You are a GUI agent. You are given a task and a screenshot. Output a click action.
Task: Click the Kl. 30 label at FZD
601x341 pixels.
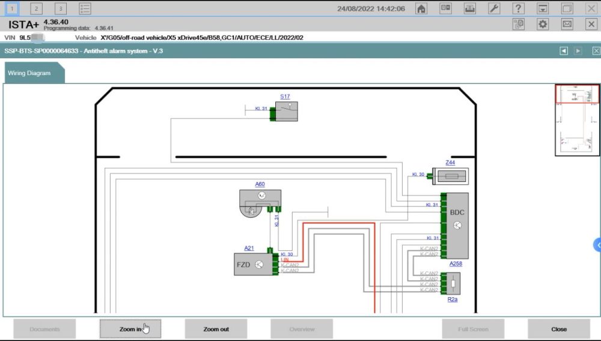point(287,254)
